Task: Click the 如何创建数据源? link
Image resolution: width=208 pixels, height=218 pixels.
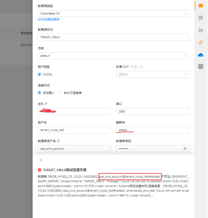Action: [x=49, y=19]
